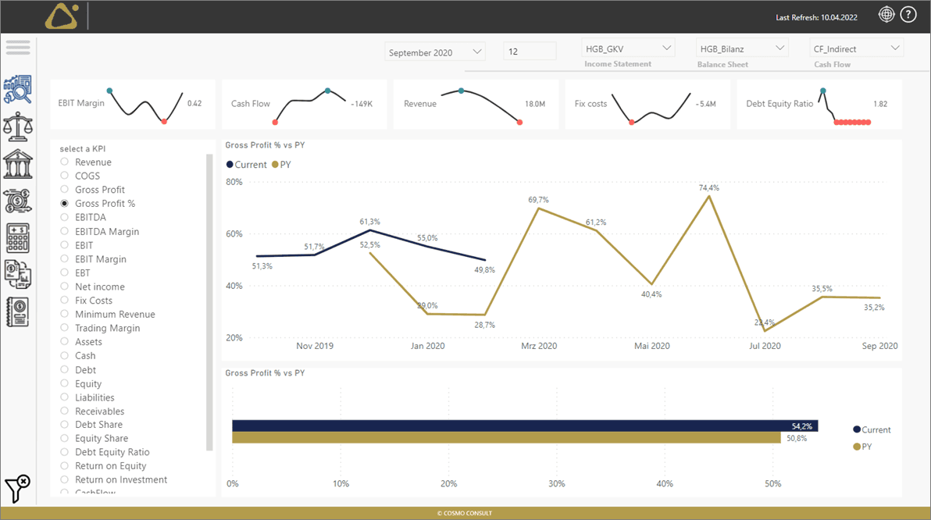Click the bank building sidebar icon
The height and width of the screenshot is (520, 931).
[x=18, y=164]
